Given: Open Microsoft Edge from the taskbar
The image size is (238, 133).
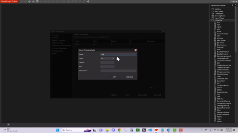Looking at the screenshot, I should (168, 130).
